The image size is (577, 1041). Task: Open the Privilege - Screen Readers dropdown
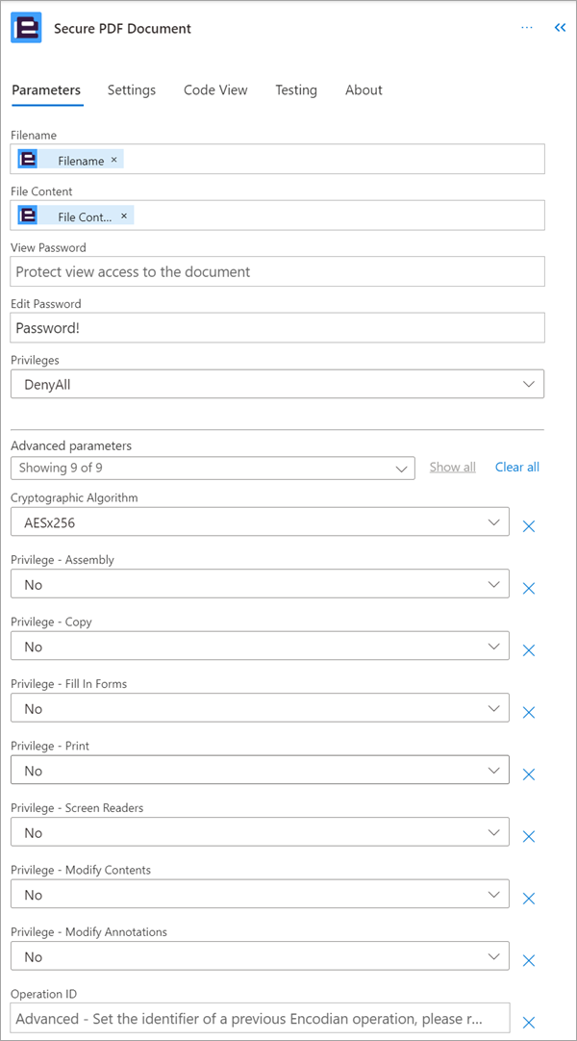tap(260, 832)
